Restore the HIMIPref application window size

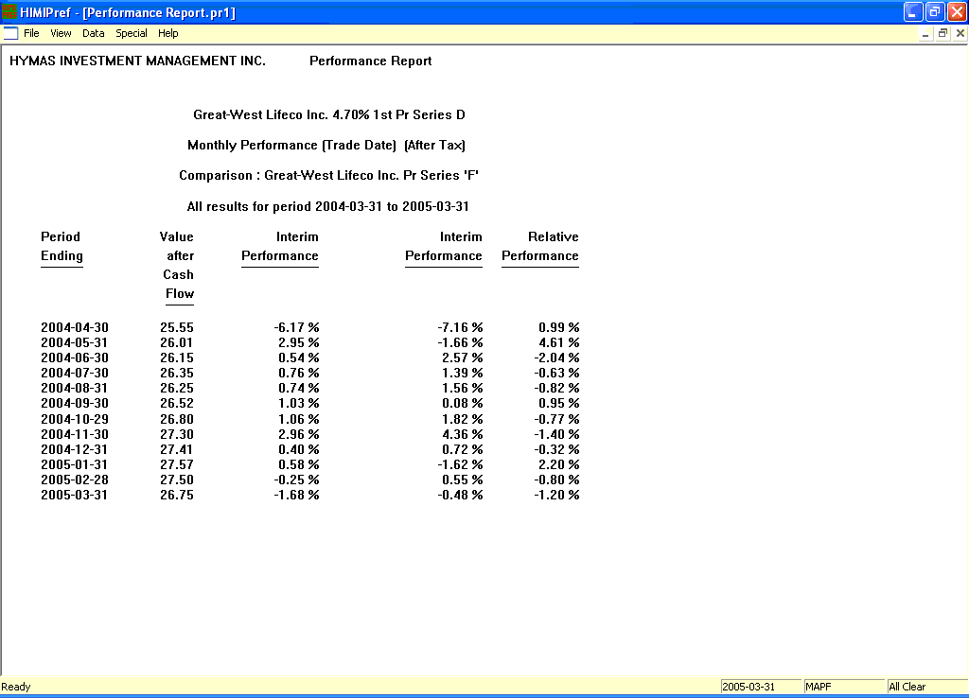coord(935,11)
